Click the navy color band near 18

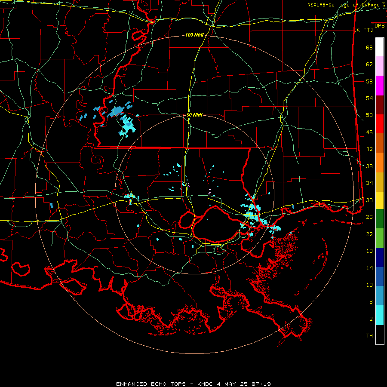click(380, 258)
